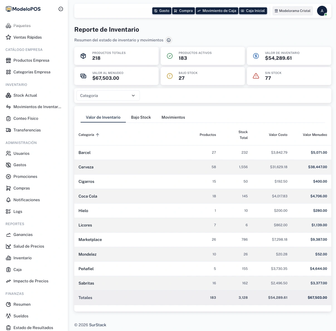Screen dimensions: 336x331
Task: Click the info icon beside report subtitle
Action: (x=169, y=40)
